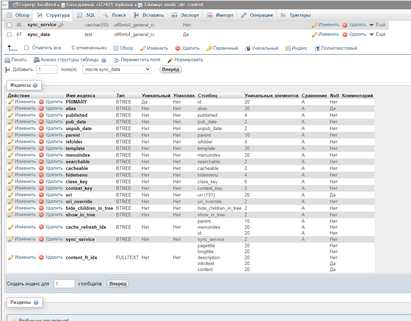Viewport: 411px width, 321px height.
Task: Click the Печать link
Action: [x=19, y=60]
